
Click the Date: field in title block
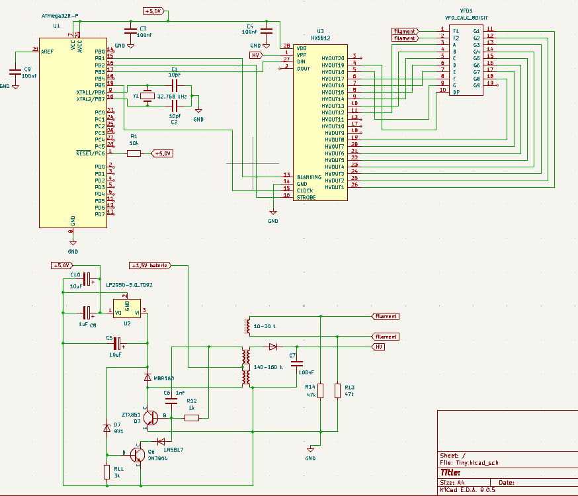(507, 482)
